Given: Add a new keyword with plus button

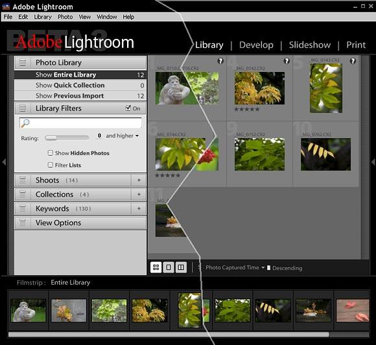Looking at the screenshot, I should point(139,208).
